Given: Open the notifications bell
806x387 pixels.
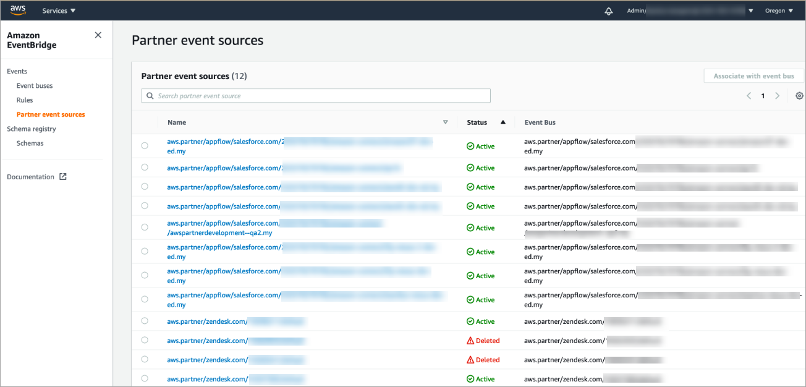Looking at the screenshot, I should [x=609, y=11].
